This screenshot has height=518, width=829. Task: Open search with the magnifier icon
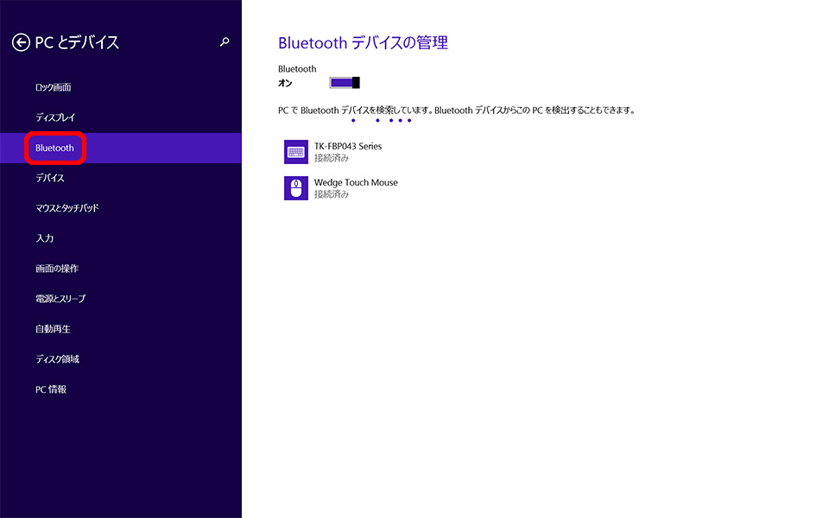pyautogui.click(x=225, y=41)
